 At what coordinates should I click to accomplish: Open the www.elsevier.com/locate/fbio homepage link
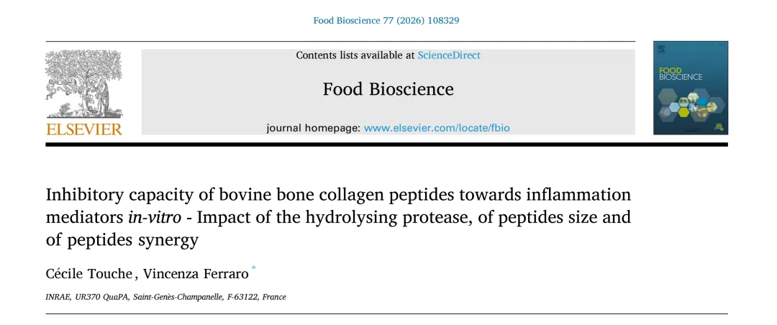tap(437, 128)
